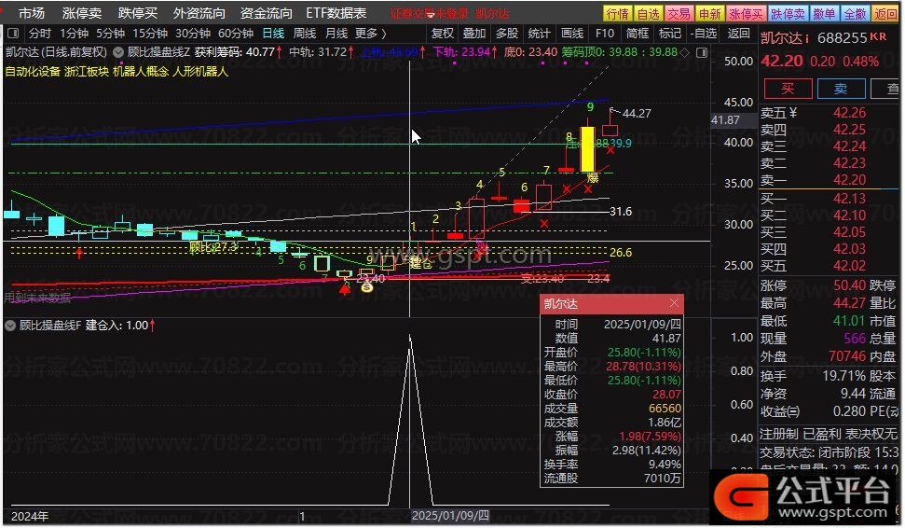Click the 画线 drawing toolbar item

pyautogui.click(x=572, y=34)
